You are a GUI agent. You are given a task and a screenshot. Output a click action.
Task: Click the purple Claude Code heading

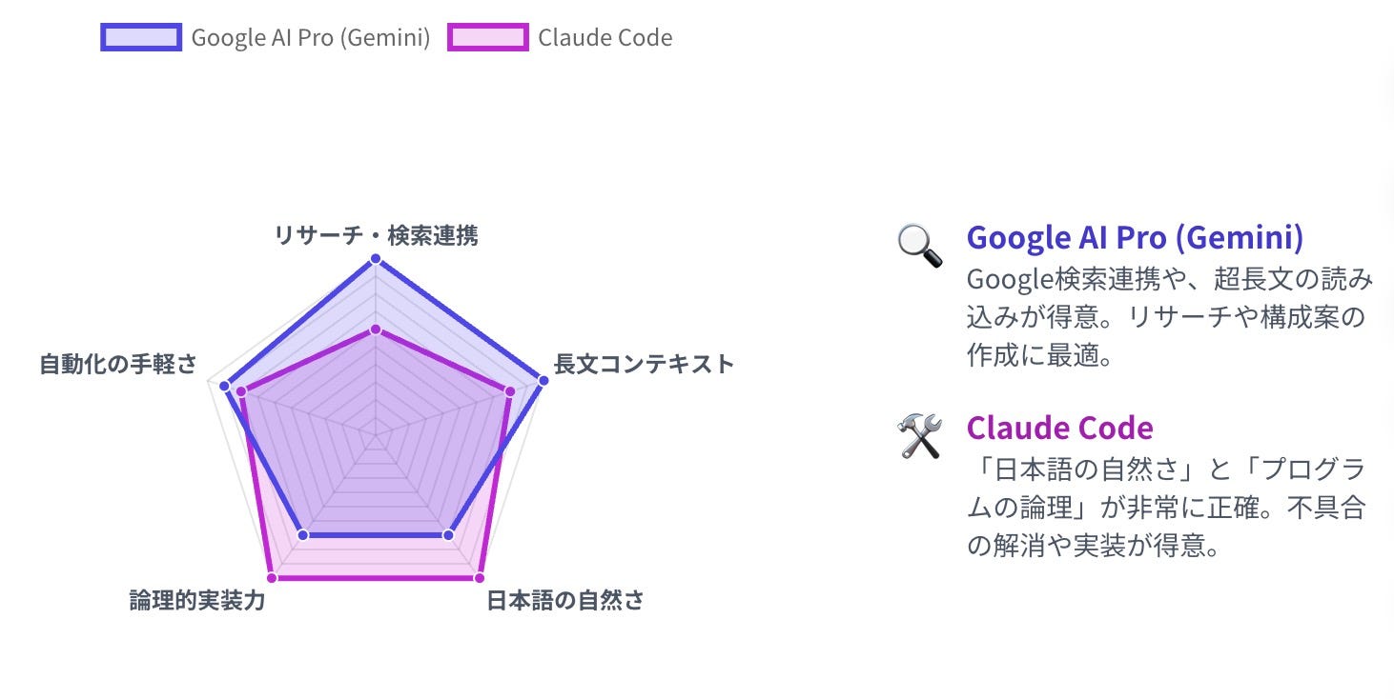pyautogui.click(x=1060, y=428)
